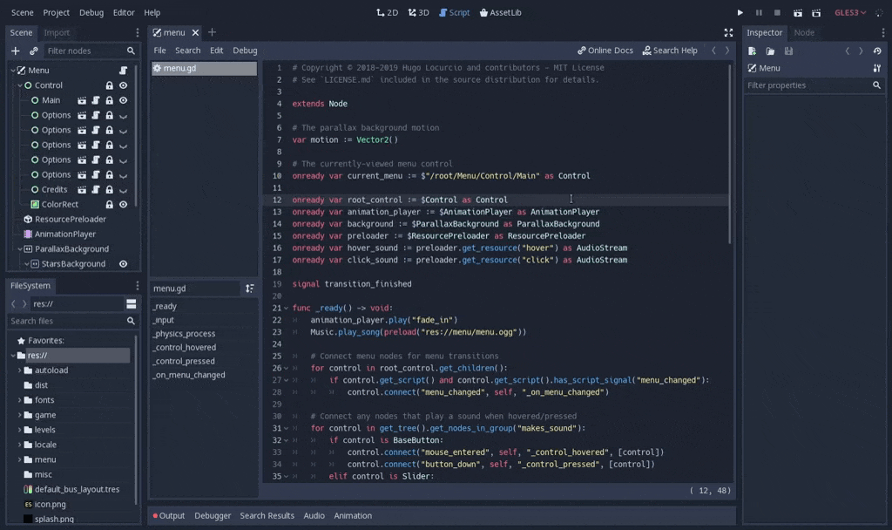The image size is (892, 530).
Task: Click distraction-free mode expand icon
Action: pos(728,32)
